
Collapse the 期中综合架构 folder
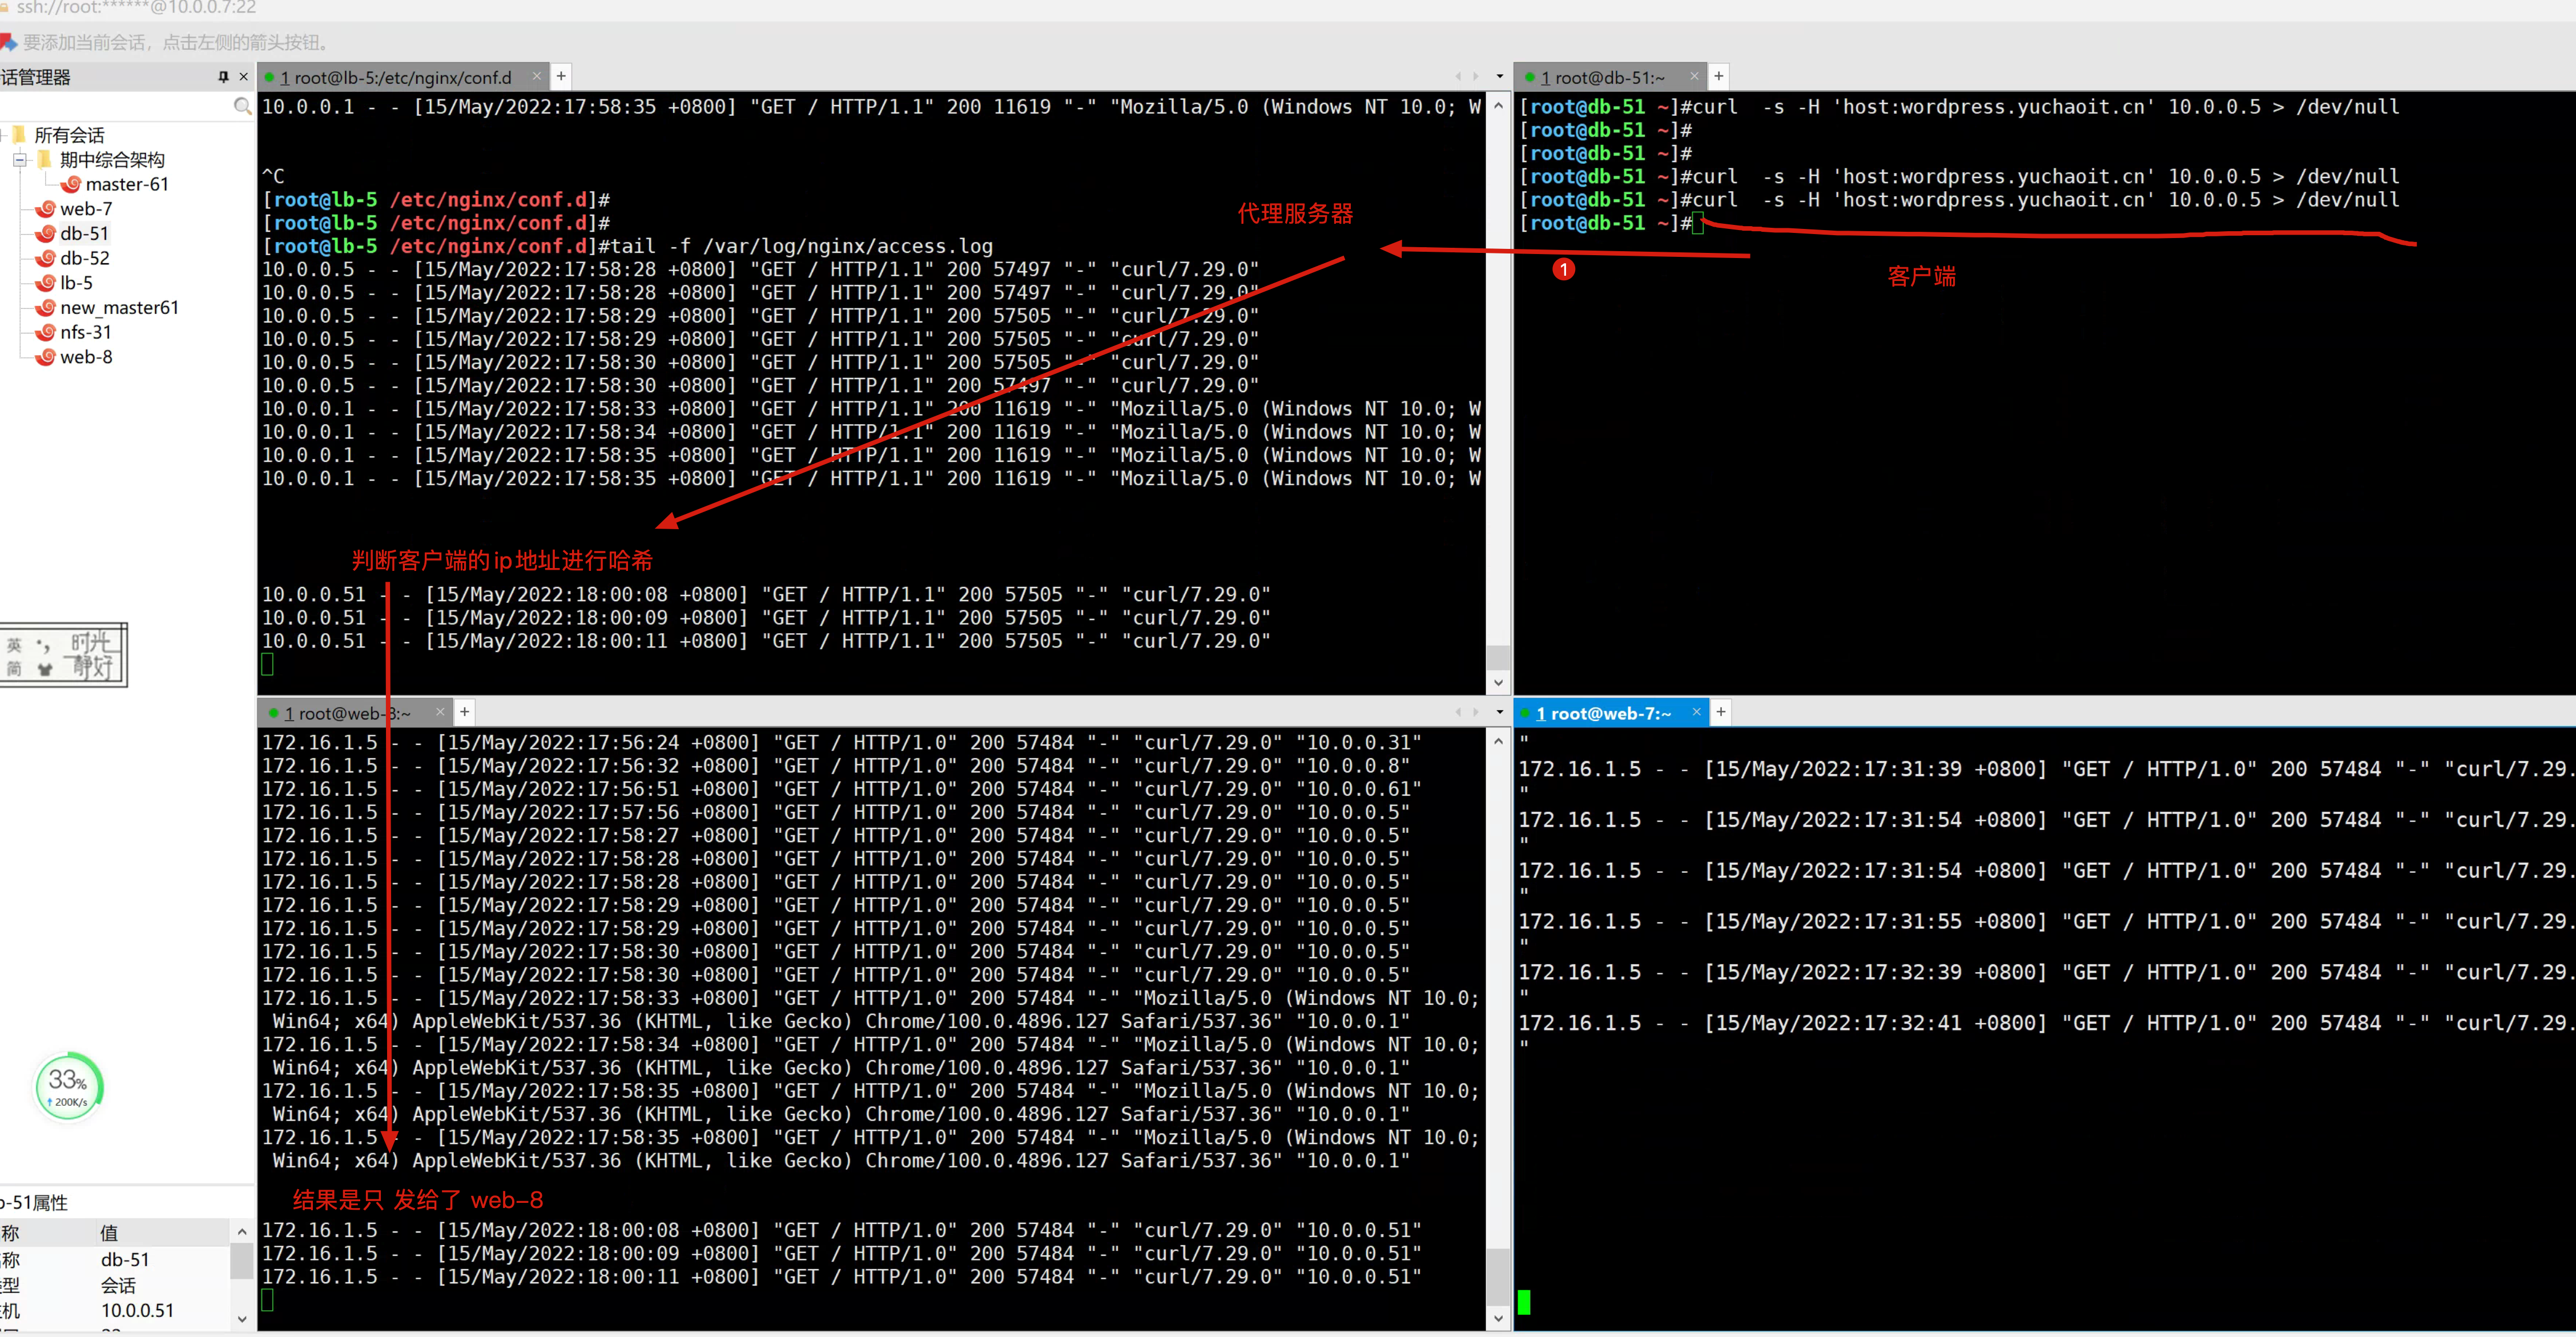tap(19, 160)
